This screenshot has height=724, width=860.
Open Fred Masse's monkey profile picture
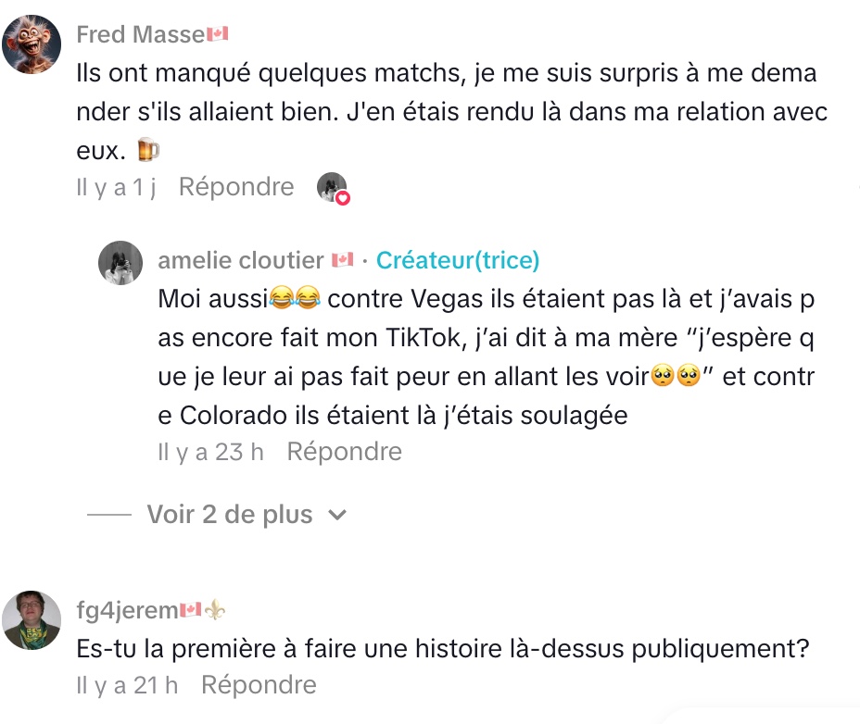(x=32, y=44)
